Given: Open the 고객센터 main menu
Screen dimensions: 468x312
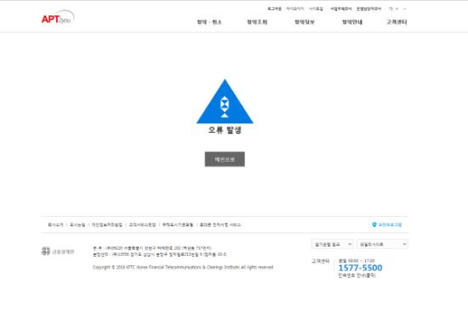Looking at the screenshot, I should click(397, 22).
